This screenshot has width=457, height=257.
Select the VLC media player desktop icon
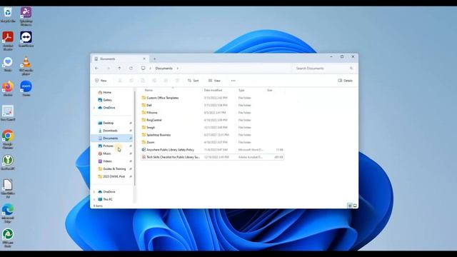click(26, 66)
